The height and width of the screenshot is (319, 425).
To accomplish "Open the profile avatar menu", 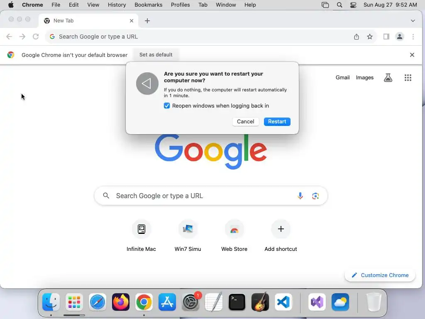I will click(400, 37).
